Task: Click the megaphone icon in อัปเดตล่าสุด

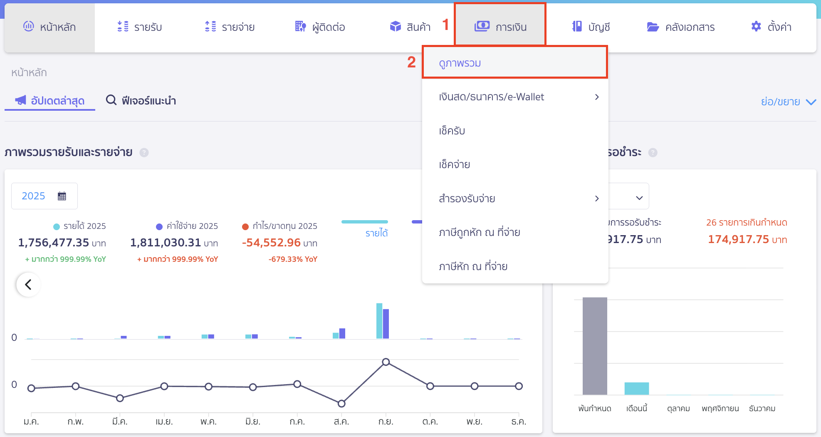Action: [x=20, y=100]
